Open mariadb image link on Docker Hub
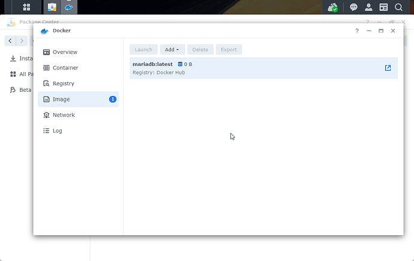 [388, 68]
